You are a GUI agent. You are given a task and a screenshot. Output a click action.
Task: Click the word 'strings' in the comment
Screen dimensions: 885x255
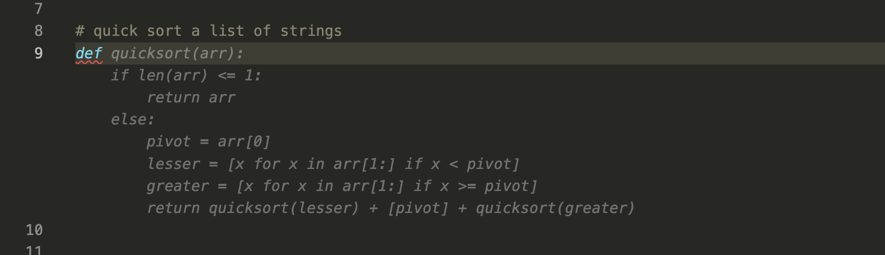coord(311,31)
